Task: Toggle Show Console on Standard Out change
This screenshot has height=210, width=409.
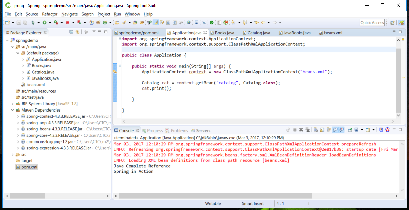Action: click(335, 130)
